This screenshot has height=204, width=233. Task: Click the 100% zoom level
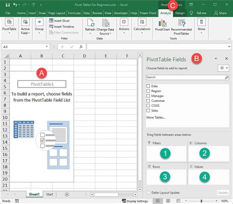click(224, 201)
